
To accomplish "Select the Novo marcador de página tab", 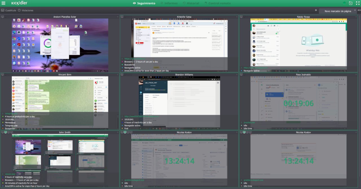I will tap(338, 11).
